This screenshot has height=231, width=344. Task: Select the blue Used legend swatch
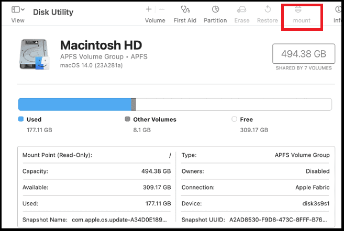pyautogui.click(x=21, y=119)
